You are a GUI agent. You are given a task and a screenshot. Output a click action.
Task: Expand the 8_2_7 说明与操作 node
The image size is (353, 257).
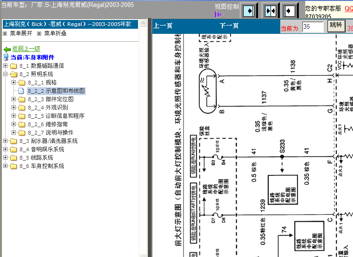[x=14, y=132]
